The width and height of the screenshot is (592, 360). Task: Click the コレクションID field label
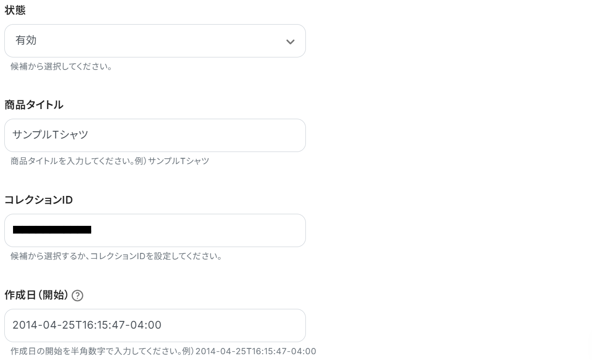(39, 200)
